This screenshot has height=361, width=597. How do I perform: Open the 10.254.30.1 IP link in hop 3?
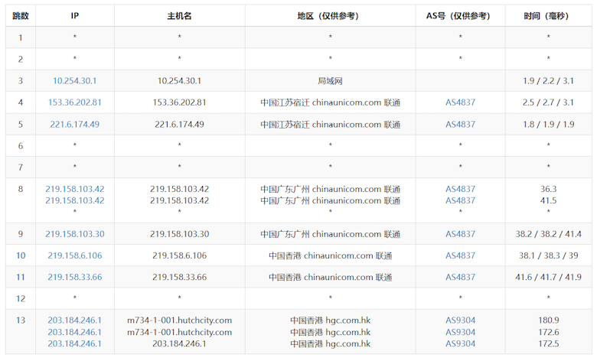(x=74, y=80)
